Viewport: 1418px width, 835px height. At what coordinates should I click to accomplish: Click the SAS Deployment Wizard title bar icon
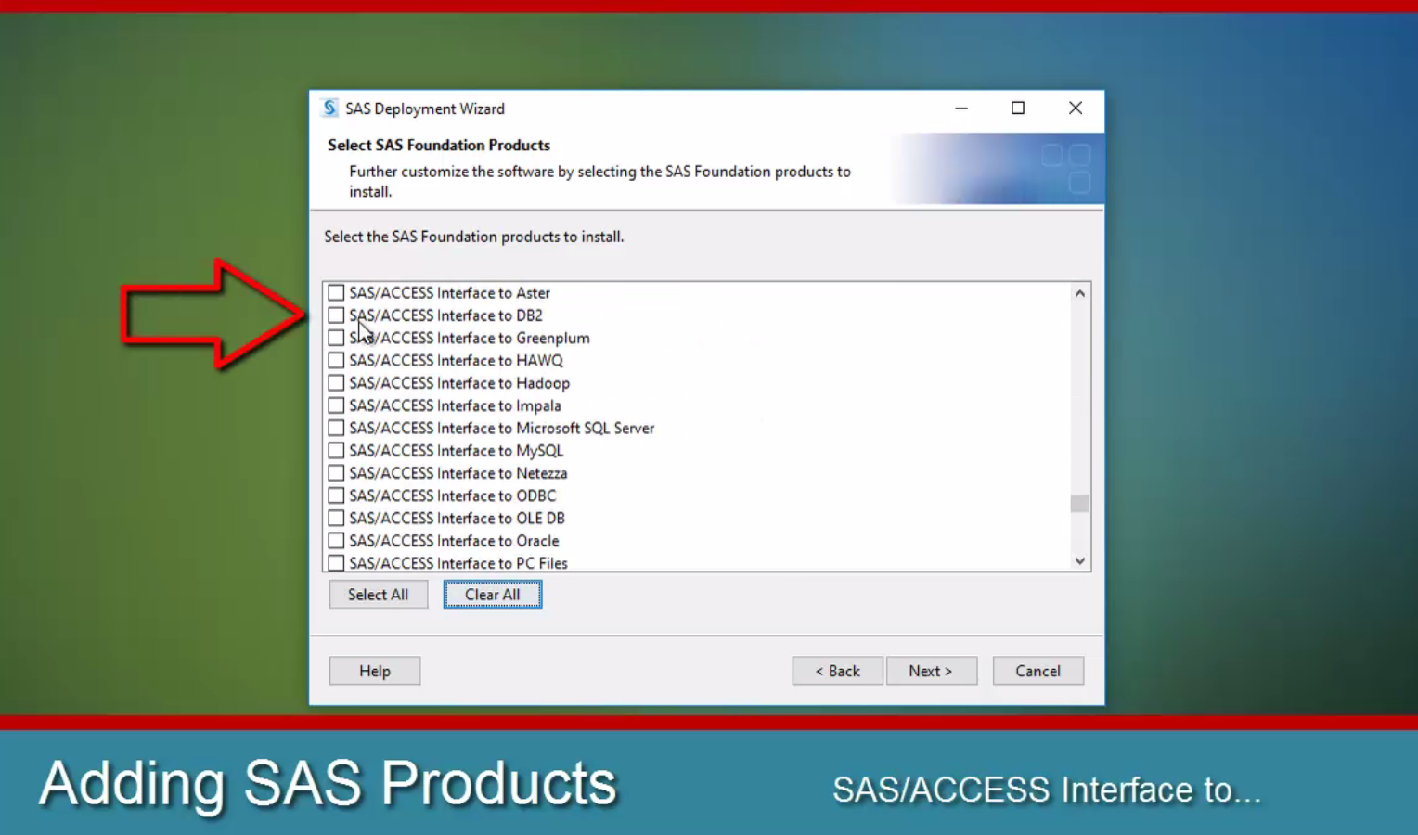(x=329, y=109)
